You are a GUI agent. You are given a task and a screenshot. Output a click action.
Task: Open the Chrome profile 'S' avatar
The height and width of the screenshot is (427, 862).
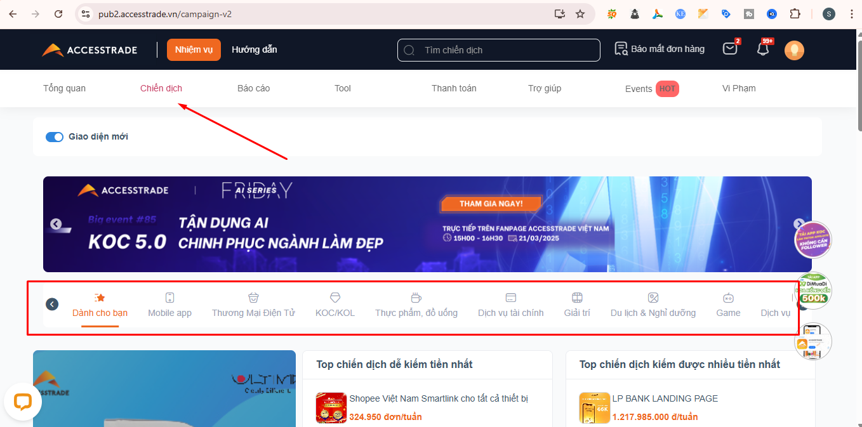click(829, 14)
